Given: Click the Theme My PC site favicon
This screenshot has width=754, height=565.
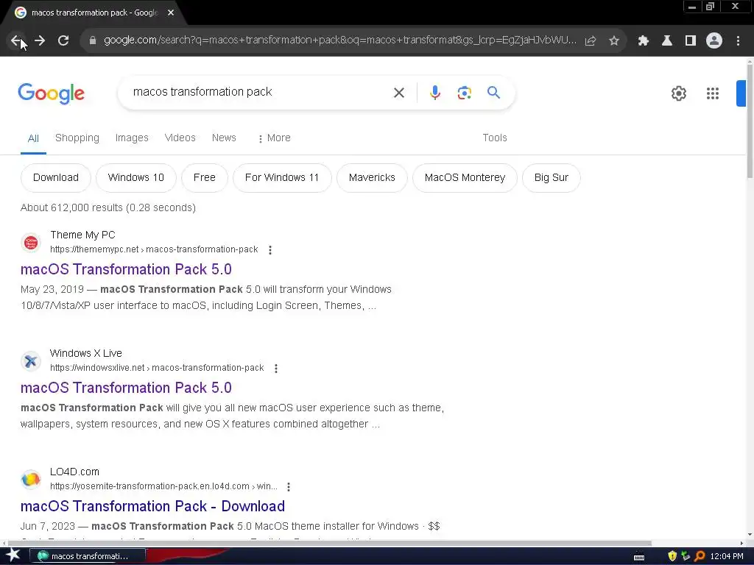Looking at the screenshot, I should coord(31,243).
